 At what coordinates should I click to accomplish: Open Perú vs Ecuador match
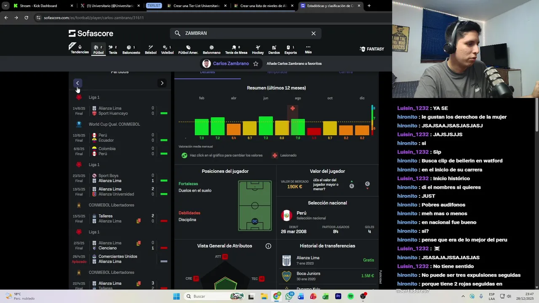click(120, 138)
